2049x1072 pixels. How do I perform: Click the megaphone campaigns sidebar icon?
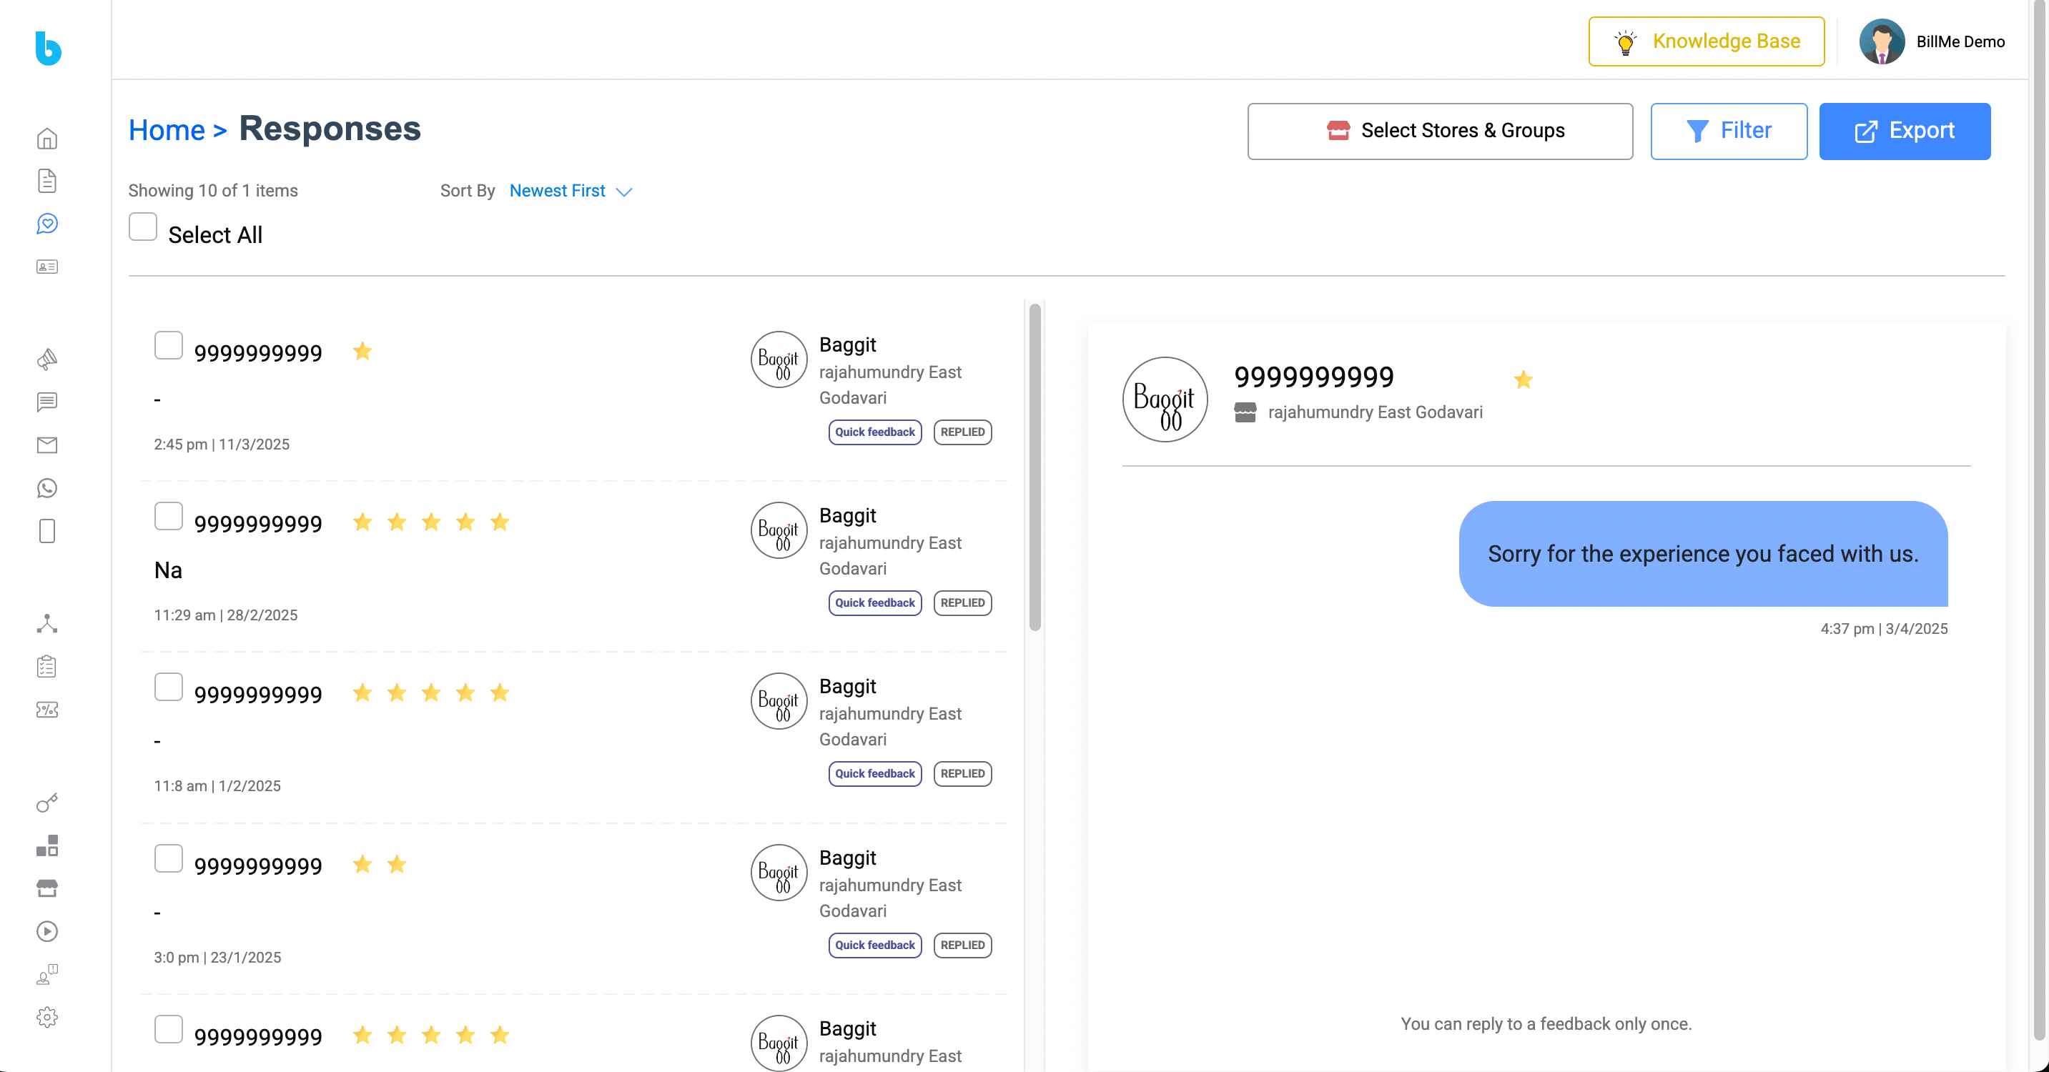[47, 359]
